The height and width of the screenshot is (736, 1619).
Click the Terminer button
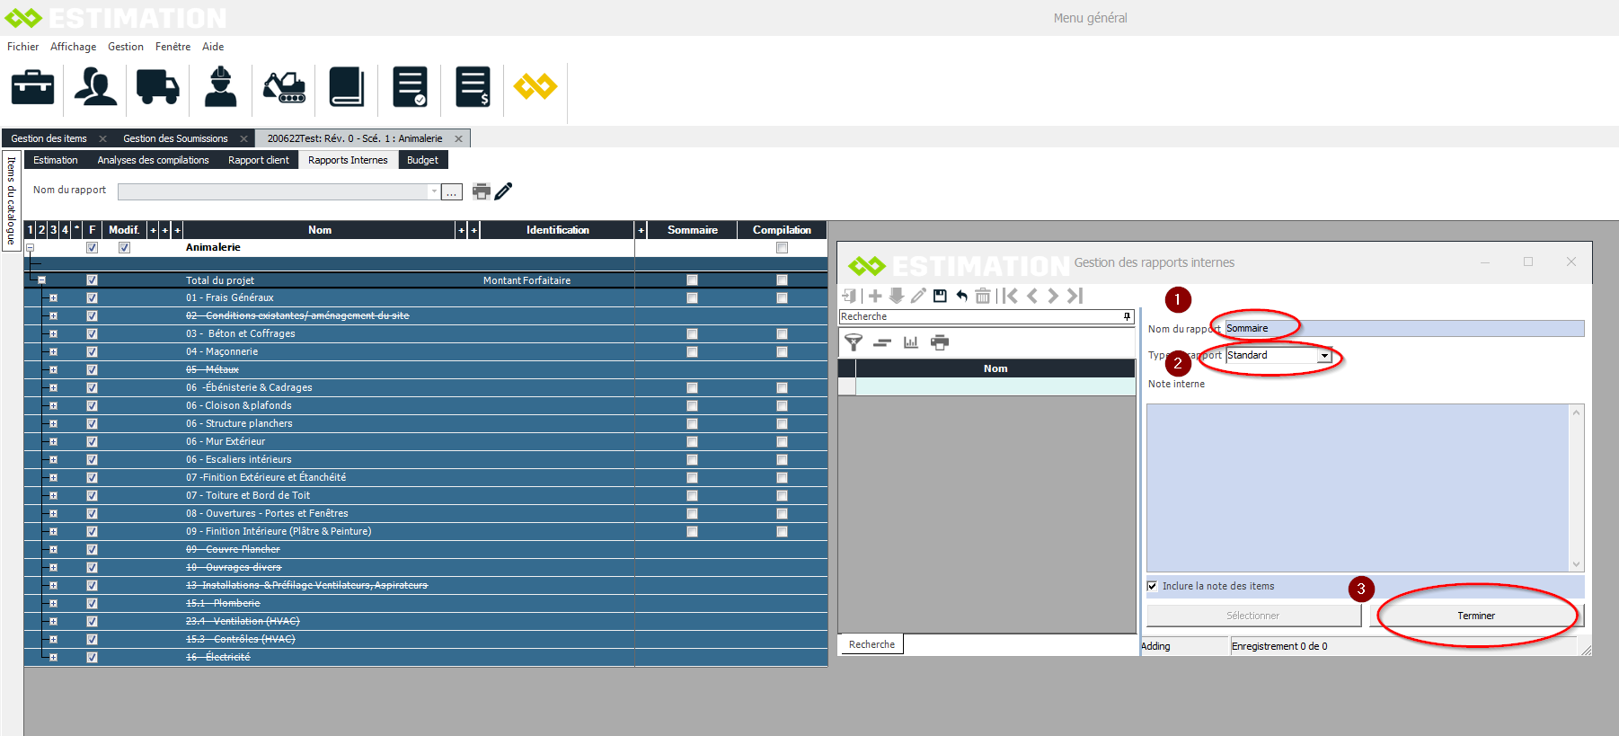[x=1475, y=616]
